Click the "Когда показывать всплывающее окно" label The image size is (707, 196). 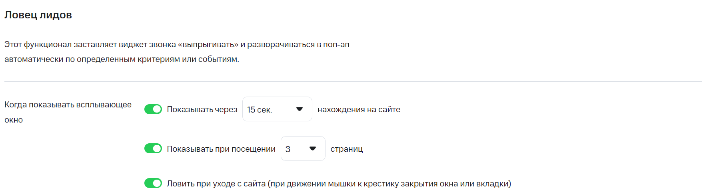coord(68,105)
